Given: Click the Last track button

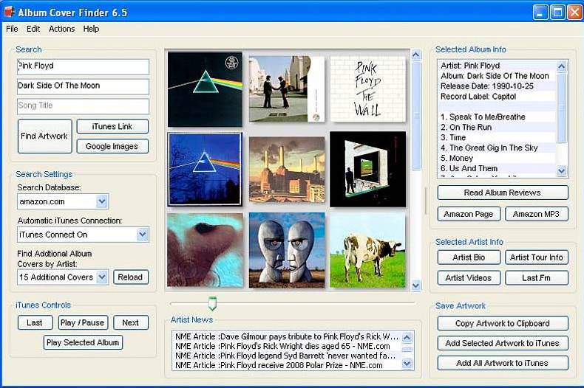Looking at the screenshot, I should pos(35,322).
